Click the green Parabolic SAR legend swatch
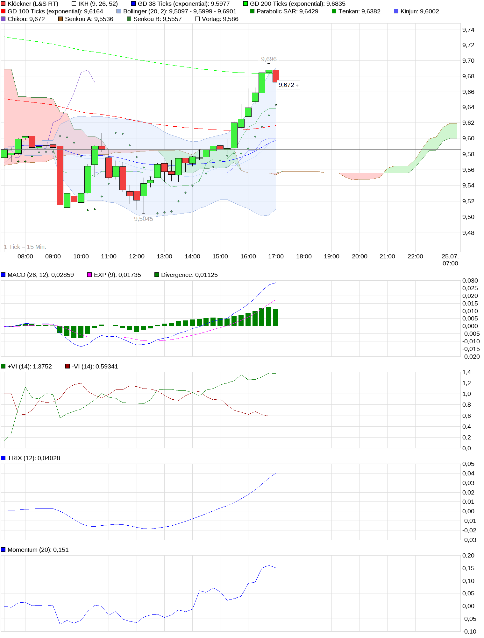This screenshot has height=638, width=484. coord(252,11)
